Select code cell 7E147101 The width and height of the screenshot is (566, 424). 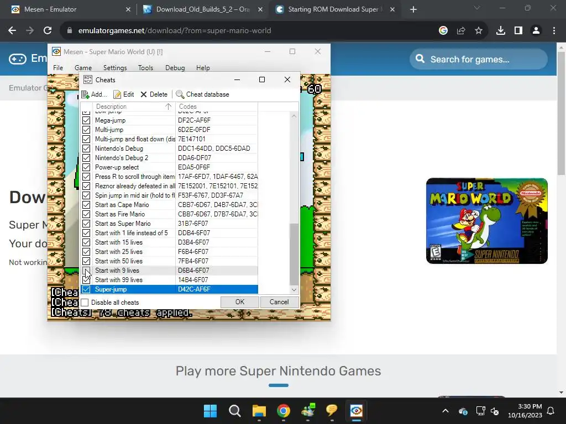(217, 139)
